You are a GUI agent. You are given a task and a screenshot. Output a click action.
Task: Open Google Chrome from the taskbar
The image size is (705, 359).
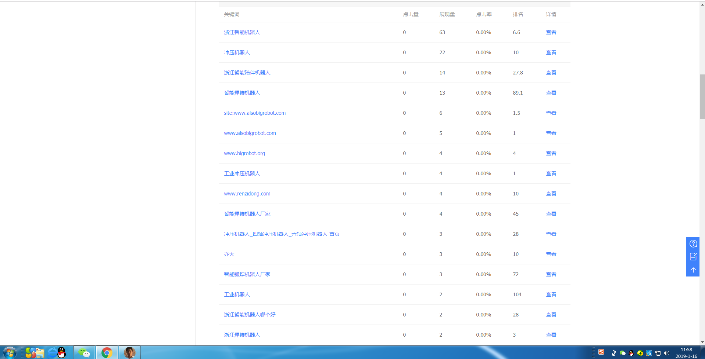[x=107, y=353]
